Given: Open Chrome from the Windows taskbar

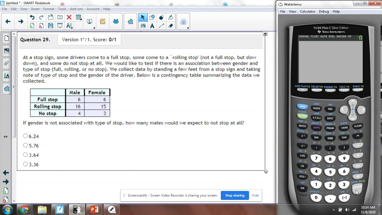Looking at the screenshot, I should click(24, 210).
